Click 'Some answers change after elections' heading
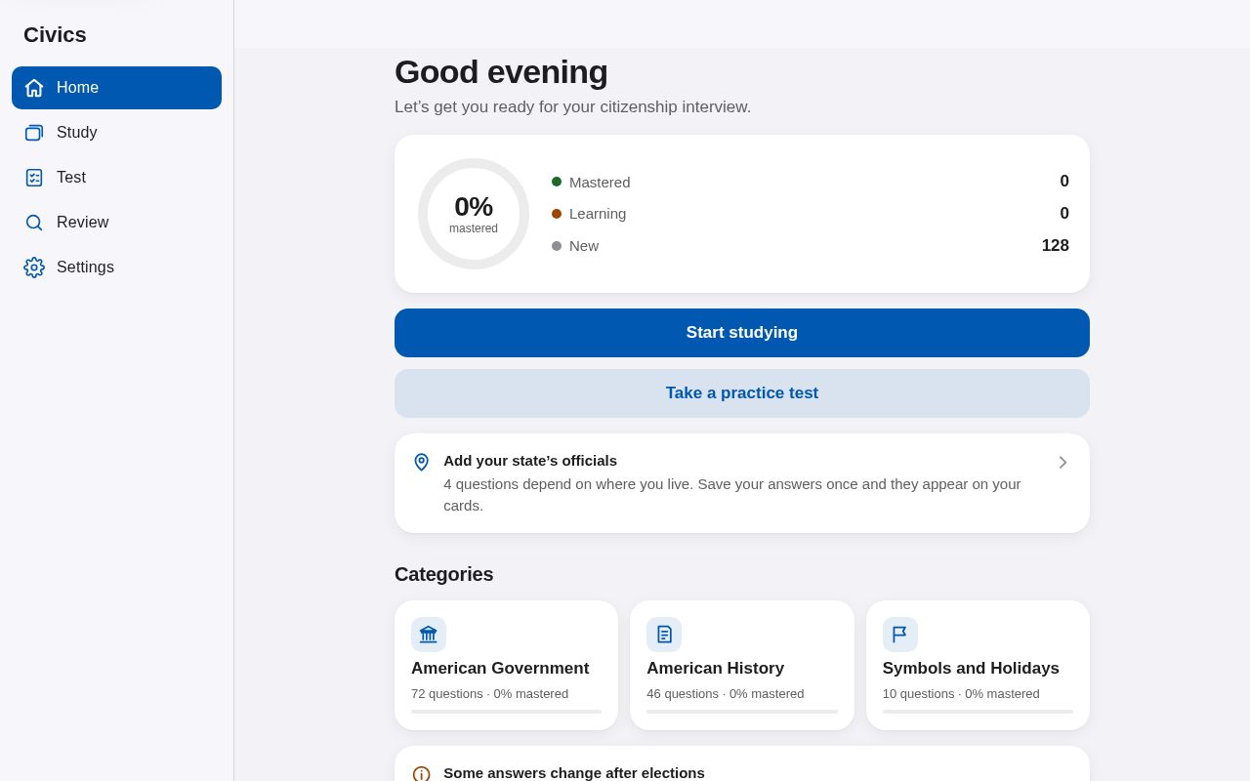1250x781 pixels. pyautogui.click(x=574, y=773)
